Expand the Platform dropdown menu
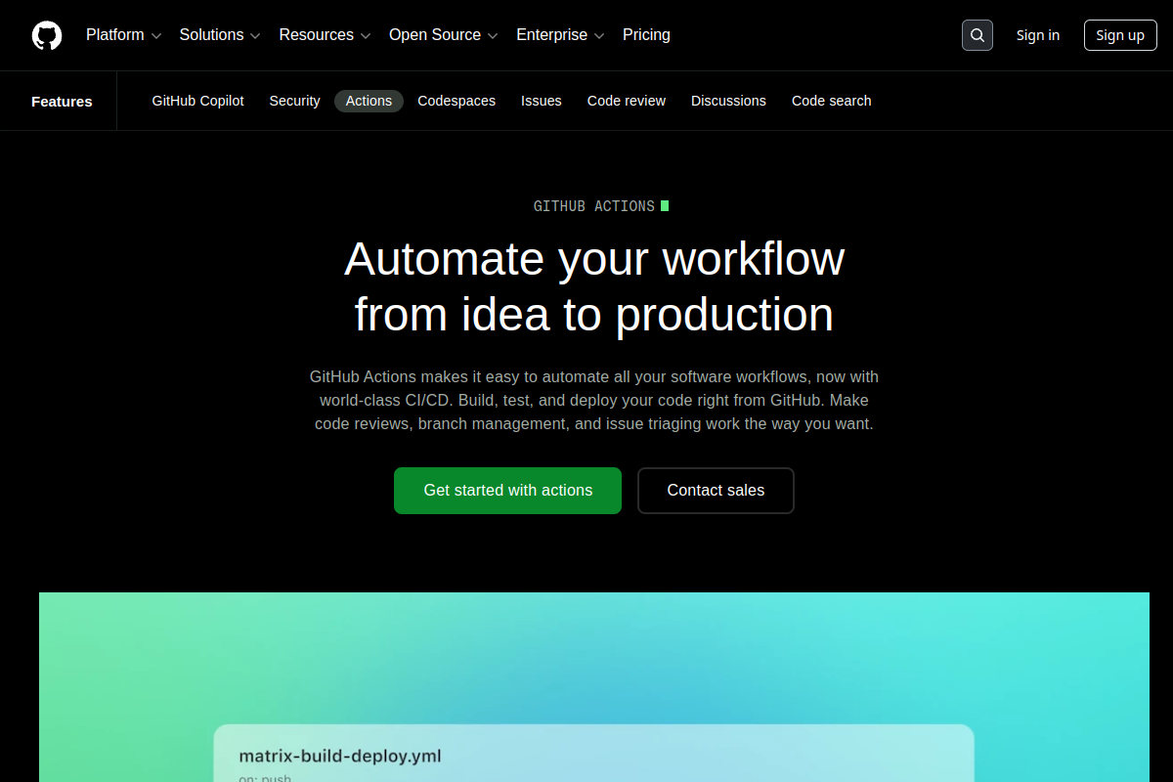1173x782 pixels. (123, 35)
